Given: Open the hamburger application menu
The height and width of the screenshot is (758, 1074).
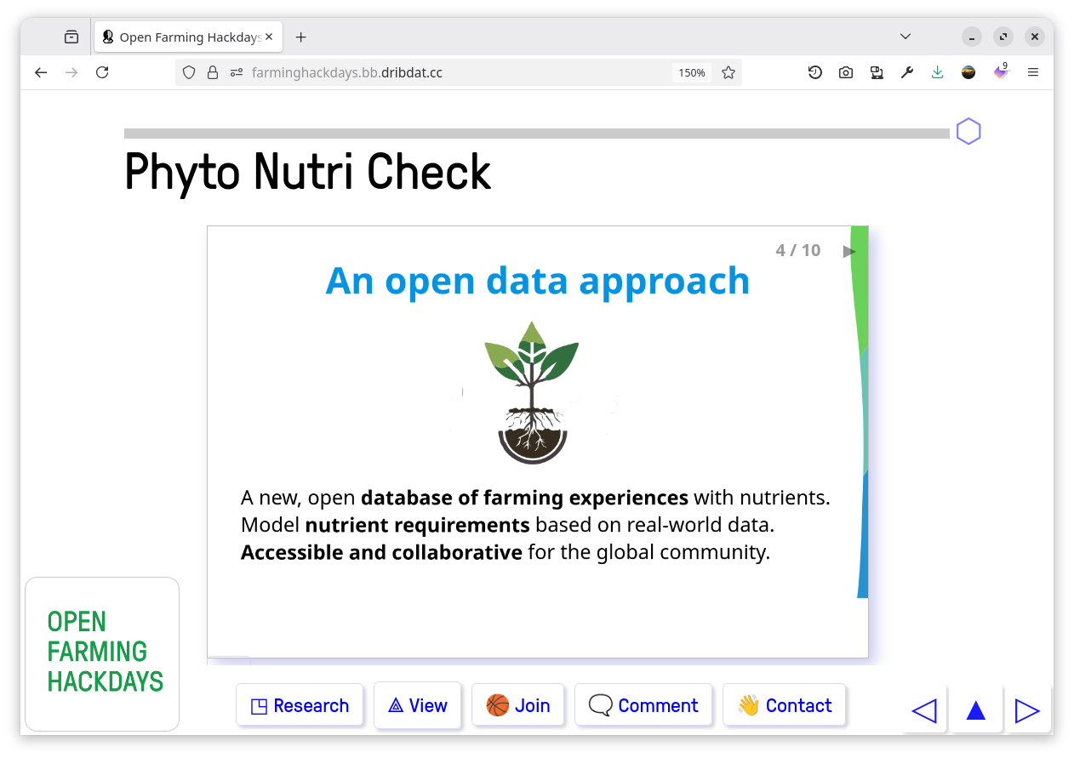Looking at the screenshot, I should pyautogui.click(x=1033, y=72).
